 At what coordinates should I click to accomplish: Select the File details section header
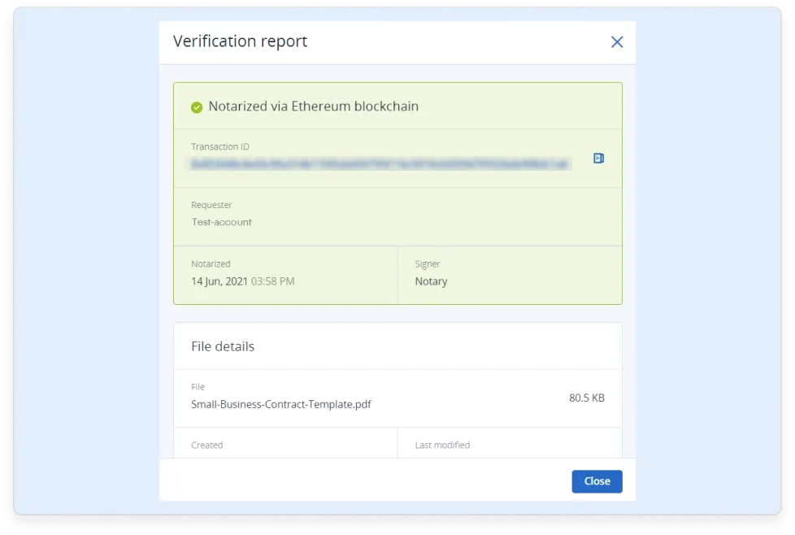click(x=223, y=346)
